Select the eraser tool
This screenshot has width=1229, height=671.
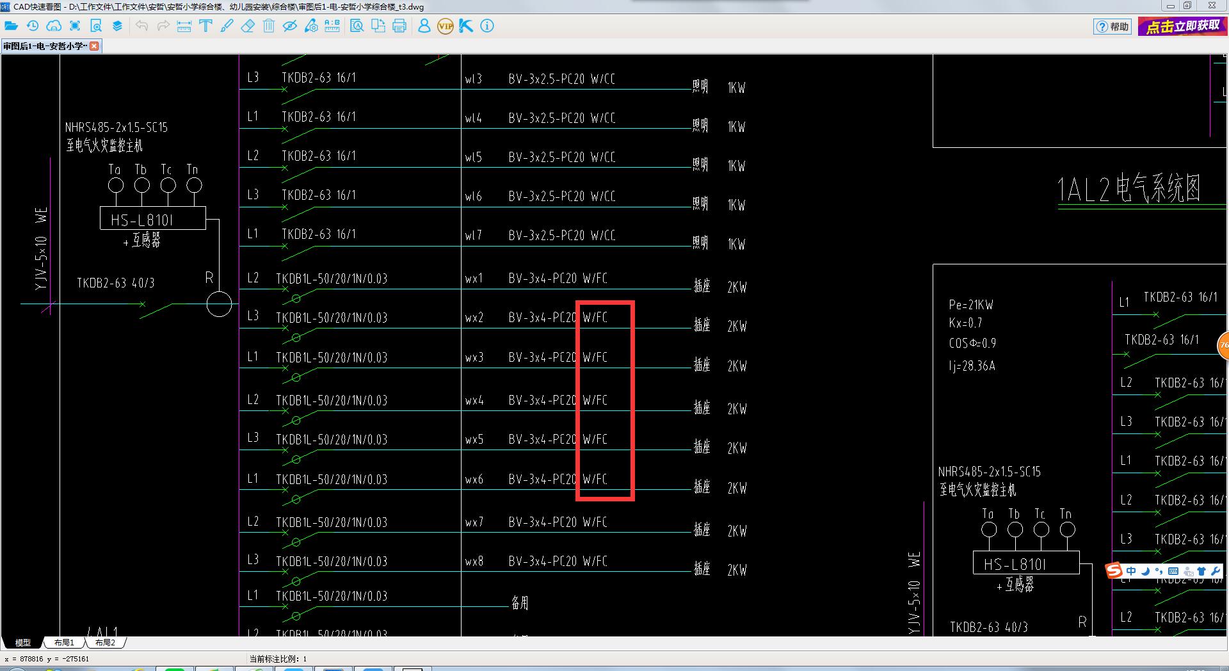[248, 26]
